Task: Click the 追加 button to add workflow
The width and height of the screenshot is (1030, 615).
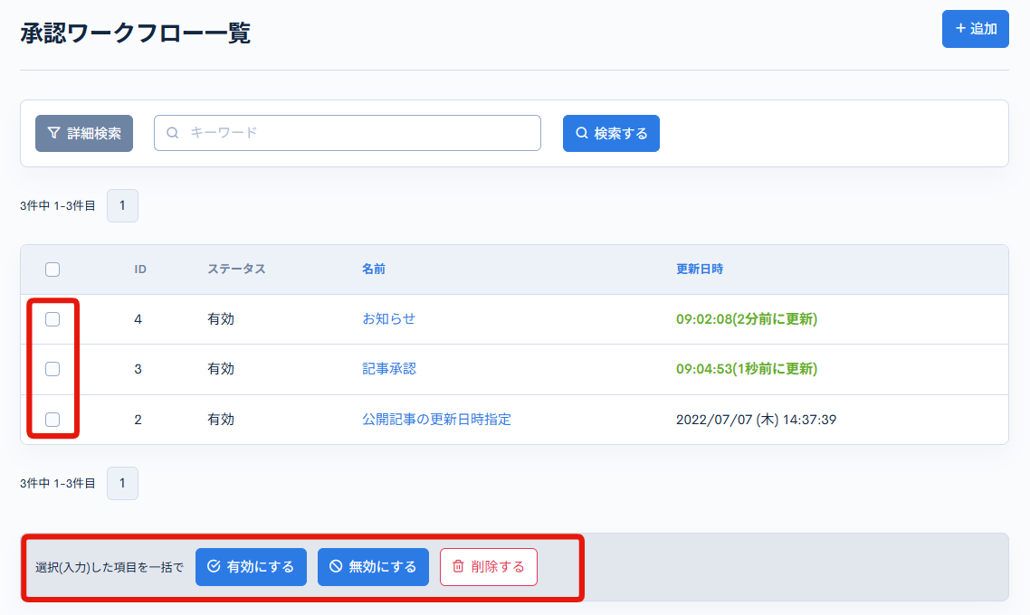Action: (x=975, y=29)
